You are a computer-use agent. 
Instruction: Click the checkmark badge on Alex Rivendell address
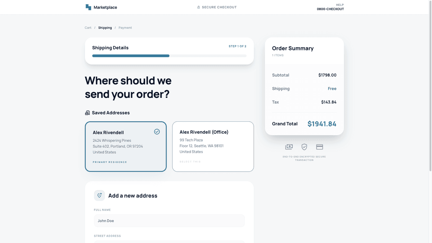[x=157, y=132]
